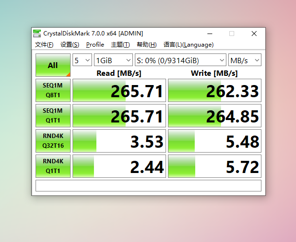This screenshot has width=296, height=242.
Task: Start the SEQ1M Q8T1 test
Action: tap(53, 90)
